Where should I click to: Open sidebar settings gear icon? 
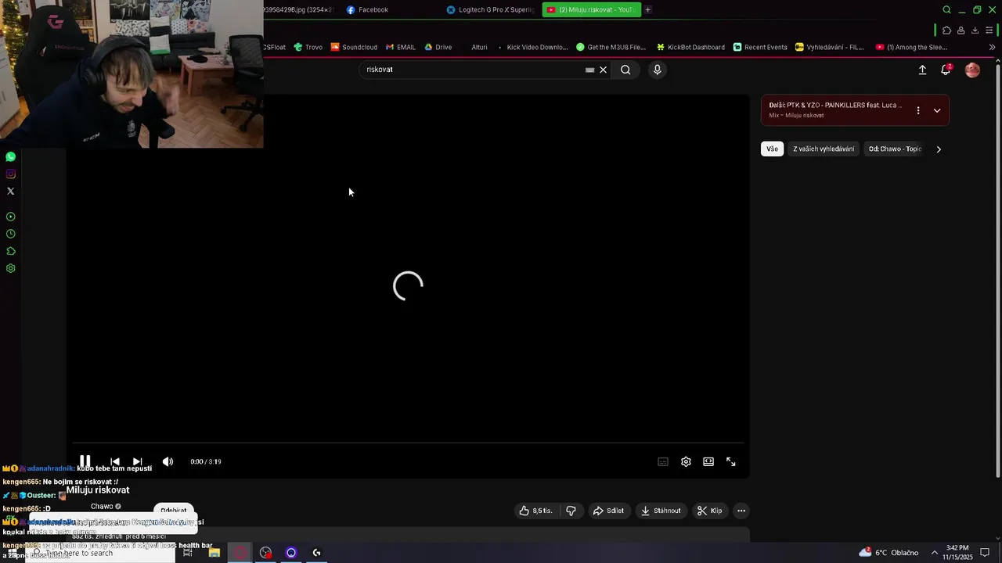[x=10, y=268]
